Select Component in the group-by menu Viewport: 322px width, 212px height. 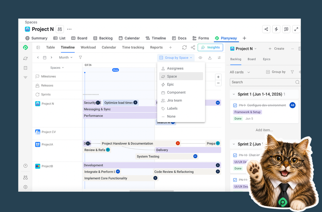[x=181, y=93]
